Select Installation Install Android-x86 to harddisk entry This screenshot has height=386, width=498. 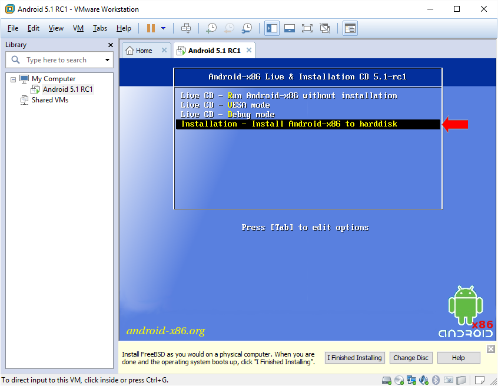coord(308,124)
